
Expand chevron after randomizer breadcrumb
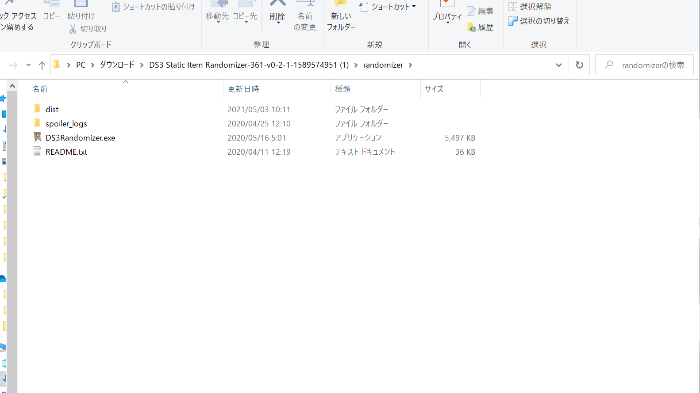(x=411, y=65)
